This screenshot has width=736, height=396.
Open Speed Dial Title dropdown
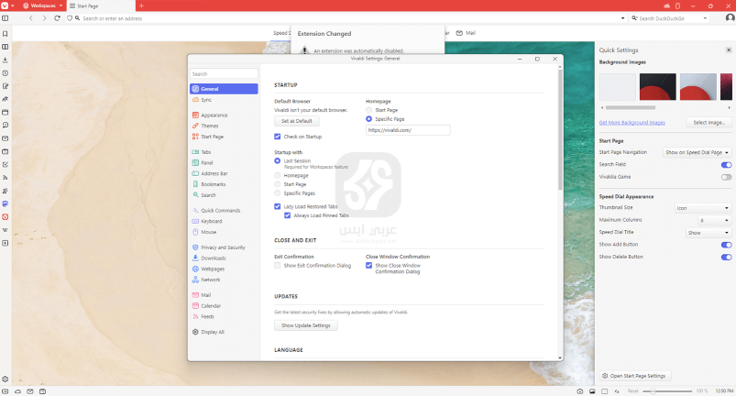tap(709, 233)
